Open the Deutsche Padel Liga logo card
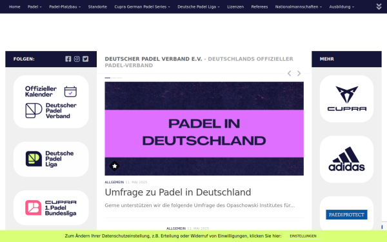Screen dimensions: 387x242 pos(51,159)
